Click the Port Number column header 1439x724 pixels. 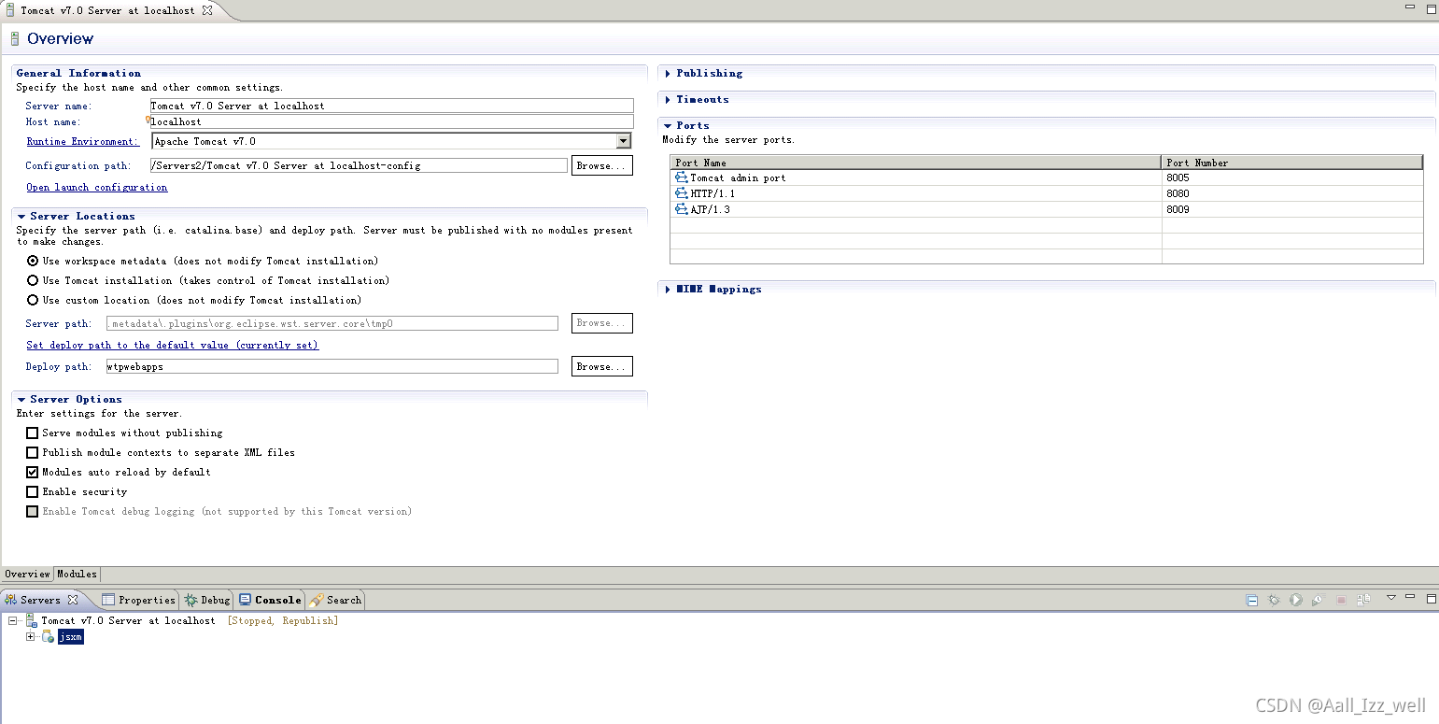[1292, 163]
